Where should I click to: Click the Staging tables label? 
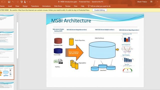82,63
